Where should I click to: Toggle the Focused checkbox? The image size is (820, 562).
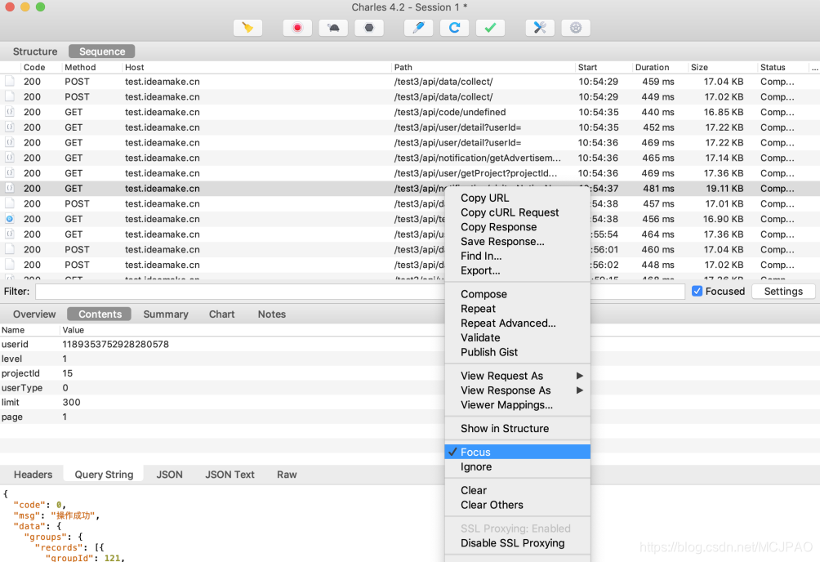[697, 291]
